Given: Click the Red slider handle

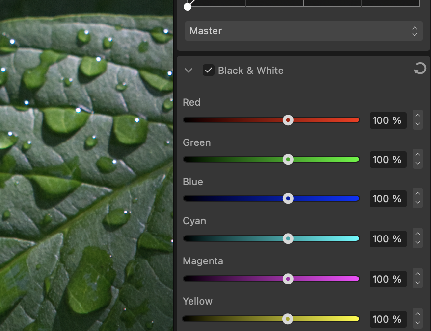Looking at the screenshot, I should (288, 120).
